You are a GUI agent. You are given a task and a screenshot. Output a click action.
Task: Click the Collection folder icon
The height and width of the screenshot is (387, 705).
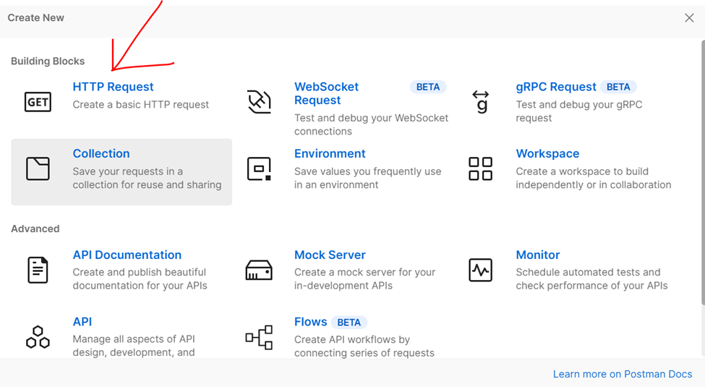(x=38, y=169)
